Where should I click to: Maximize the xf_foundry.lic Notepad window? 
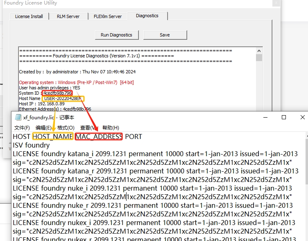[x=283, y=117]
